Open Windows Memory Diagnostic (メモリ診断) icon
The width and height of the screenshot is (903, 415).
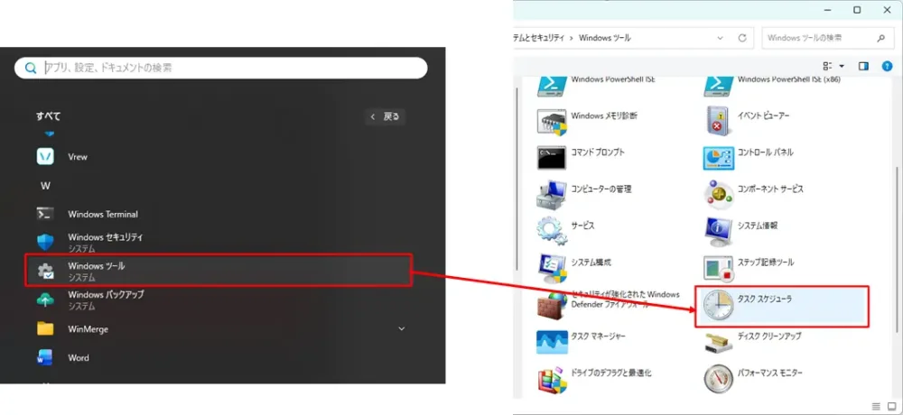click(x=552, y=119)
